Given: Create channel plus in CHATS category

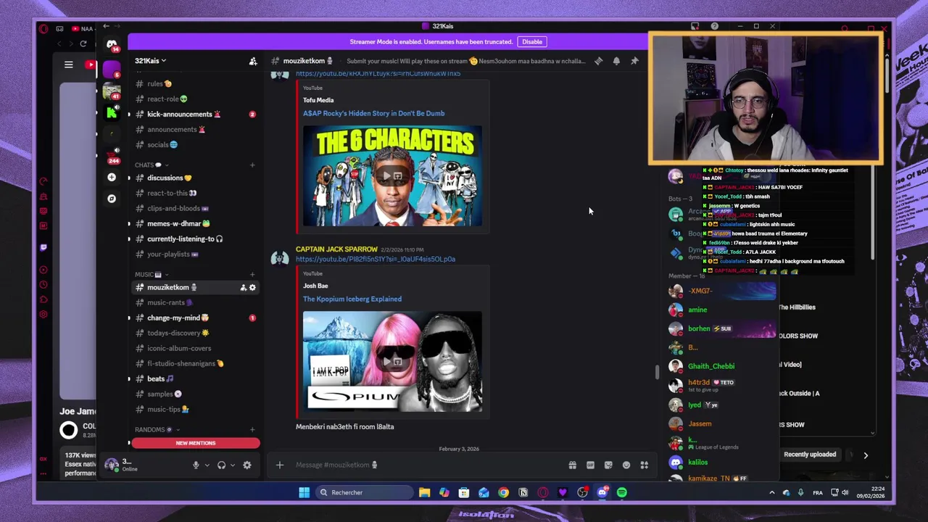Looking at the screenshot, I should pyautogui.click(x=252, y=165).
